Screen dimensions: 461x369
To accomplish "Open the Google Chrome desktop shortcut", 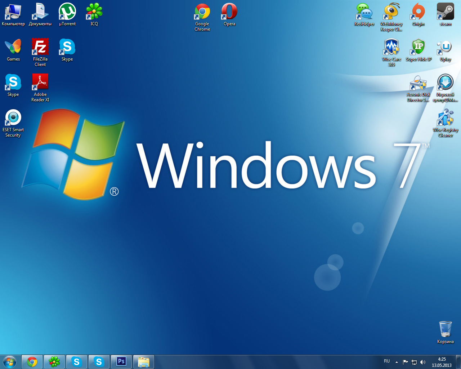I will tap(202, 17).
